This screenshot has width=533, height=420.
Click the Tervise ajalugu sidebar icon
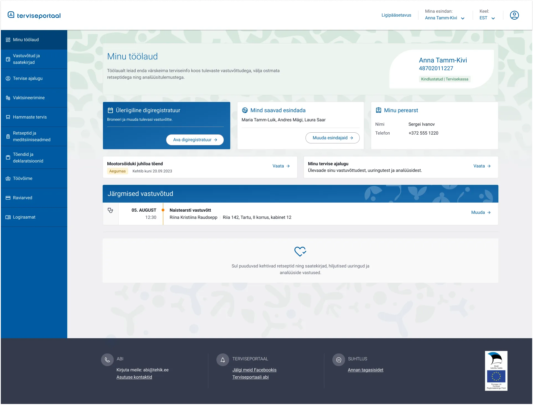[8, 78]
